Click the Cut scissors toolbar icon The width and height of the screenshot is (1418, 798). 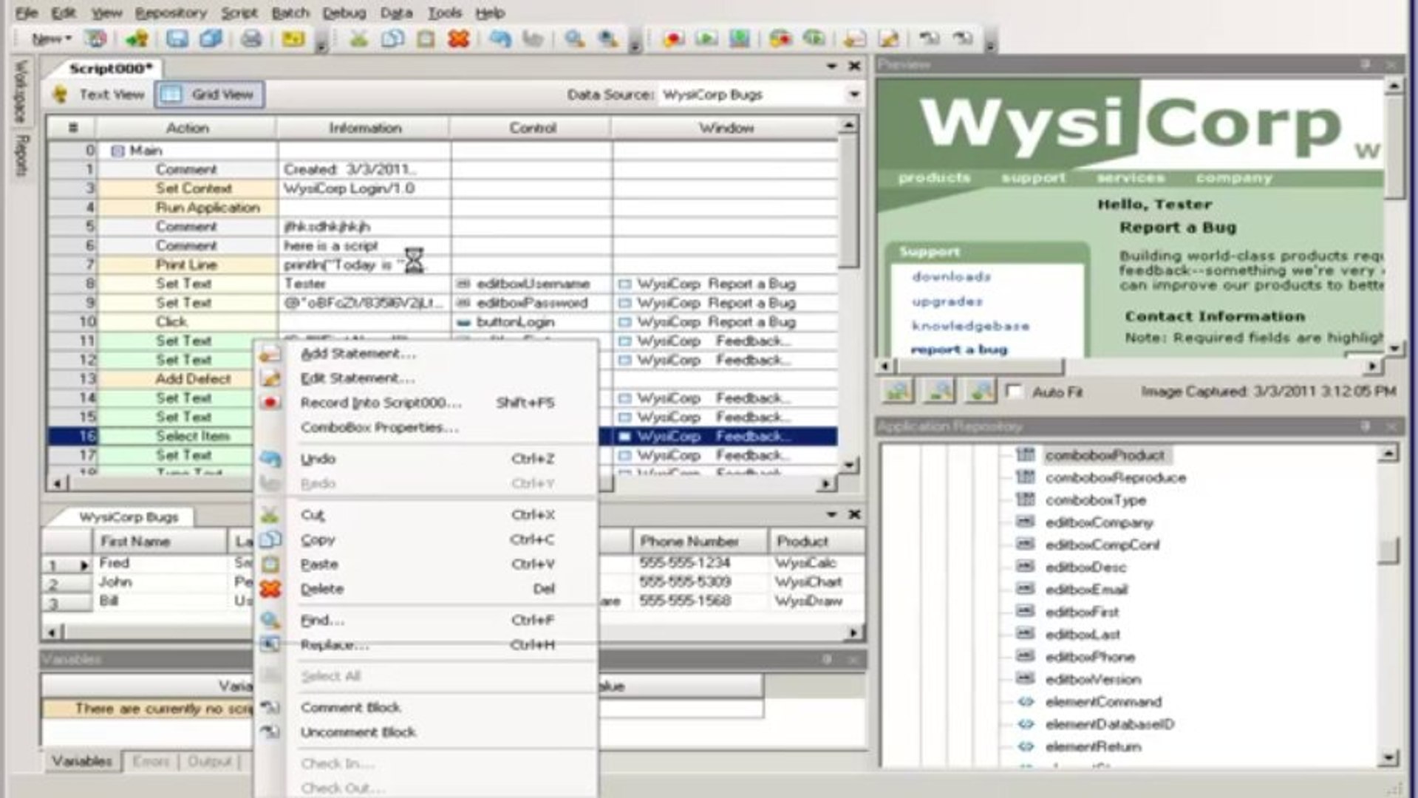tap(359, 38)
